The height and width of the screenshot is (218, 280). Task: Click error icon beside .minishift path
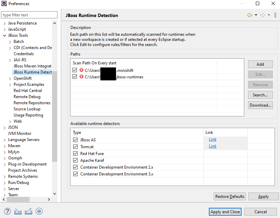coord(81,70)
